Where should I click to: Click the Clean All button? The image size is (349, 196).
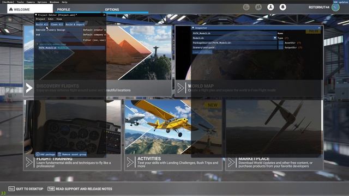click(57, 24)
